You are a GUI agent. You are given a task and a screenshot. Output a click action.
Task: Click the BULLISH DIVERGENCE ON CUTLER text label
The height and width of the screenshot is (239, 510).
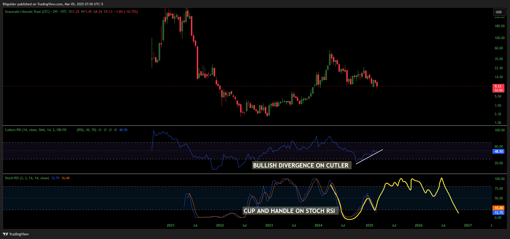[302, 165]
